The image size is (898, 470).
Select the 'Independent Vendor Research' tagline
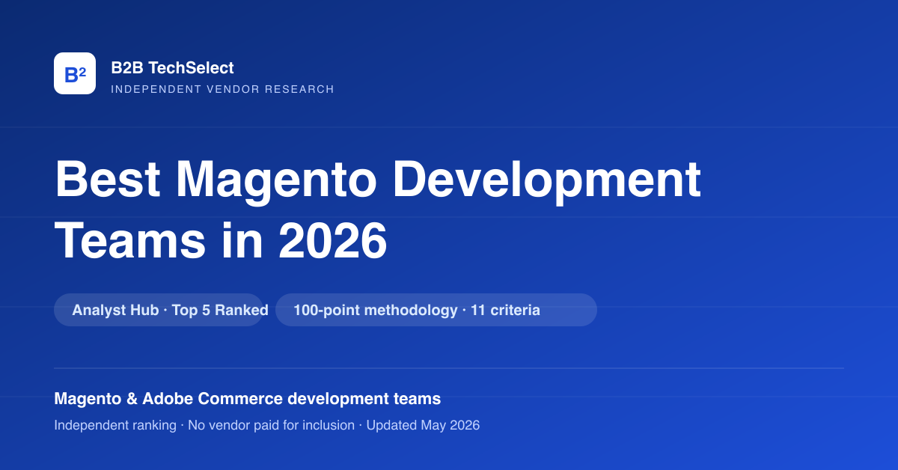222,89
